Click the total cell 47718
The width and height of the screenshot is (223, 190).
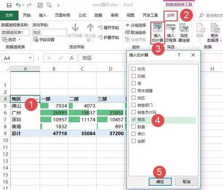click(54, 133)
